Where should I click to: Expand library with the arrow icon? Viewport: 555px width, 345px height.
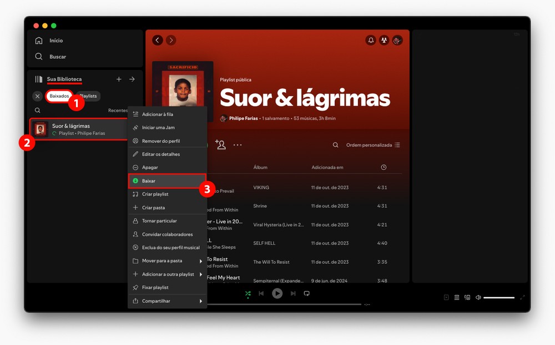coord(132,79)
